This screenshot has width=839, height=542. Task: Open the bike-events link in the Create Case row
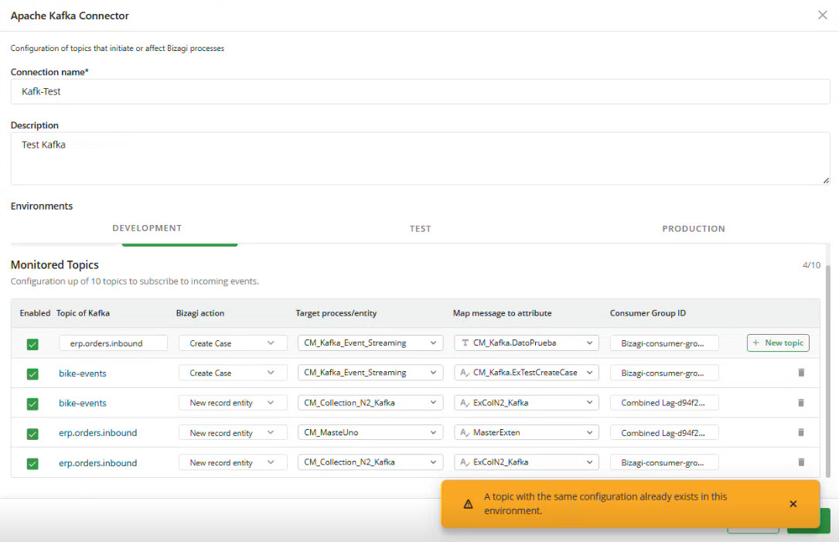coord(83,373)
